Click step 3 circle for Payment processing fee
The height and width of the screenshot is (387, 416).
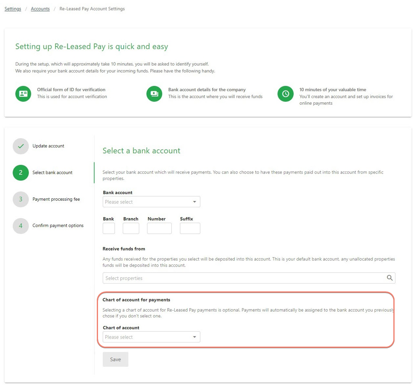click(x=21, y=199)
